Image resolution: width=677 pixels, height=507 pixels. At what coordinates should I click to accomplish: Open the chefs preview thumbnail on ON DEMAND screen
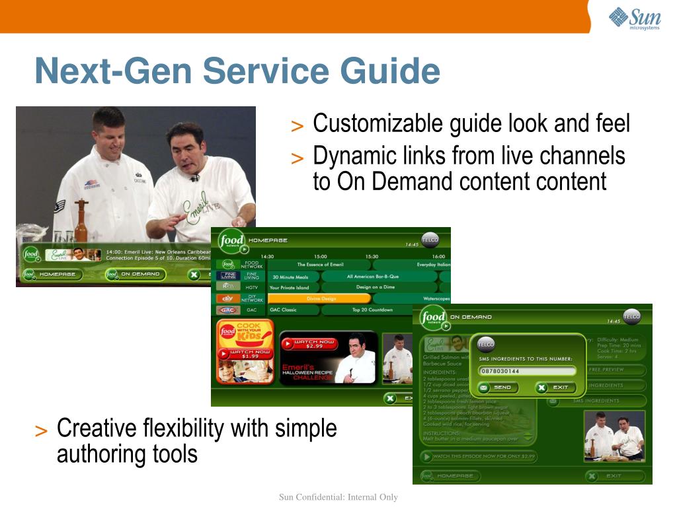click(x=615, y=436)
